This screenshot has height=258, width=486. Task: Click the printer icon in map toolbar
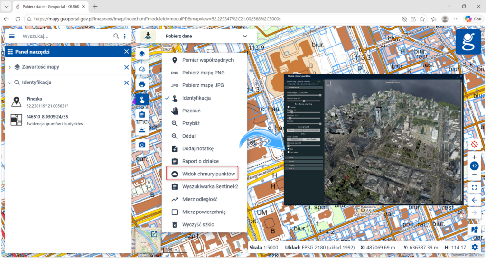pos(142,84)
